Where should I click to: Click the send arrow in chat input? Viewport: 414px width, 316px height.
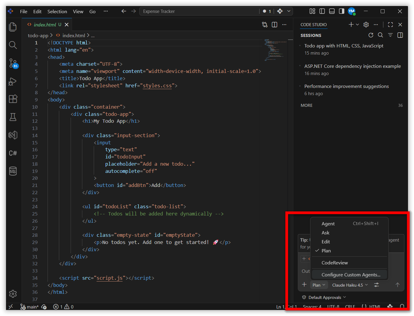pyautogui.click(x=397, y=285)
